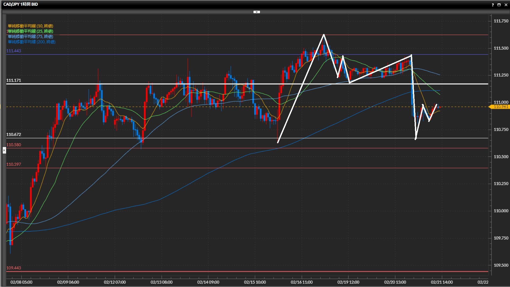Select the 200-period moving average label

32,42
